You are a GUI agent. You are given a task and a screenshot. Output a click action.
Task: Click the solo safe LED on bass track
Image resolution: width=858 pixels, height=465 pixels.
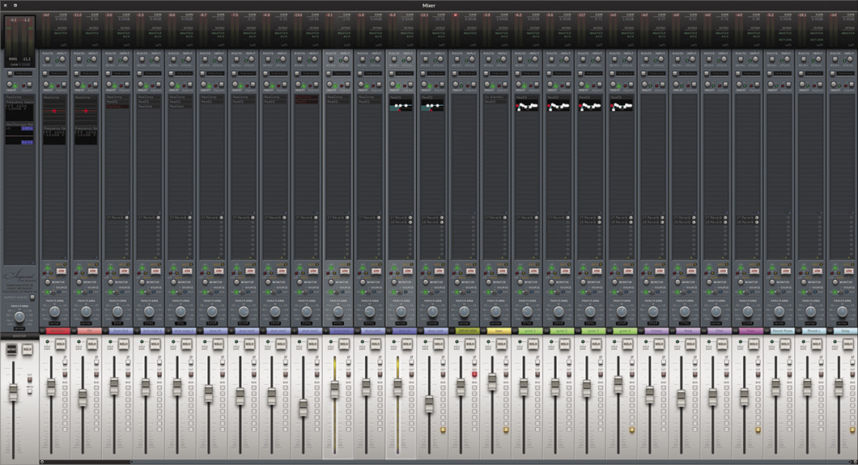pyautogui.click(x=488, y=341)
